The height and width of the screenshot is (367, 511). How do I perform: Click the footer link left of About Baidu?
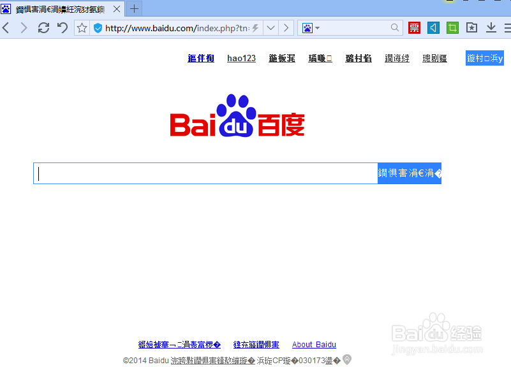256,345
